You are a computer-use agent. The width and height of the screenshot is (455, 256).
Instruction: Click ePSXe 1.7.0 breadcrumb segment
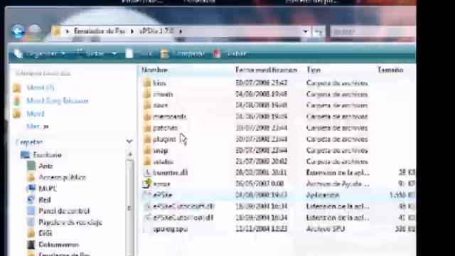pyautogui.click(x=156, y=31)
